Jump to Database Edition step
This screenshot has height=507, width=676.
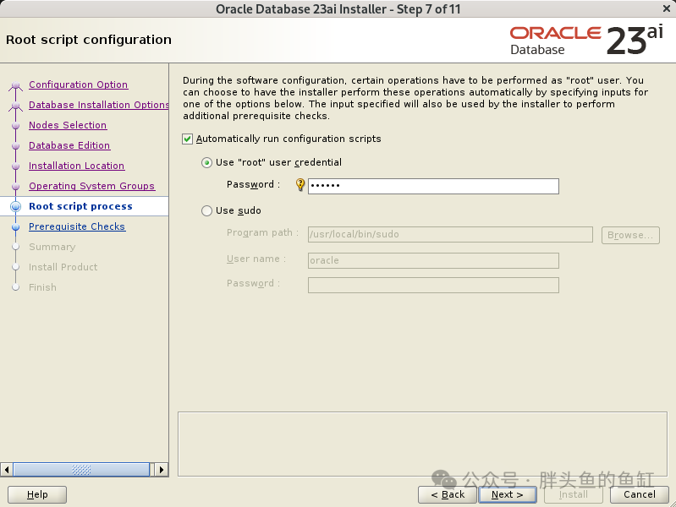click(x=69, y=145)
